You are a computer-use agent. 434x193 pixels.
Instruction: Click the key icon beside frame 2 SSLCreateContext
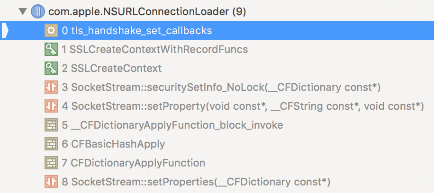(50, 69)
